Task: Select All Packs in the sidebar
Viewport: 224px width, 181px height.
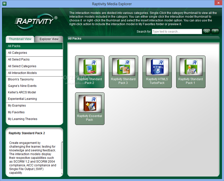Action: 34,46
